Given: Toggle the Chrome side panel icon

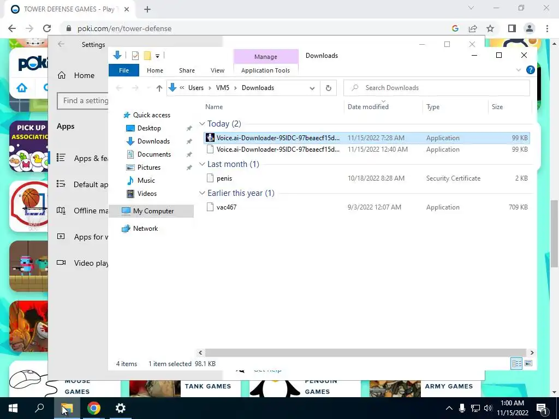Looking at the screenshot, I should click(512, 28).
